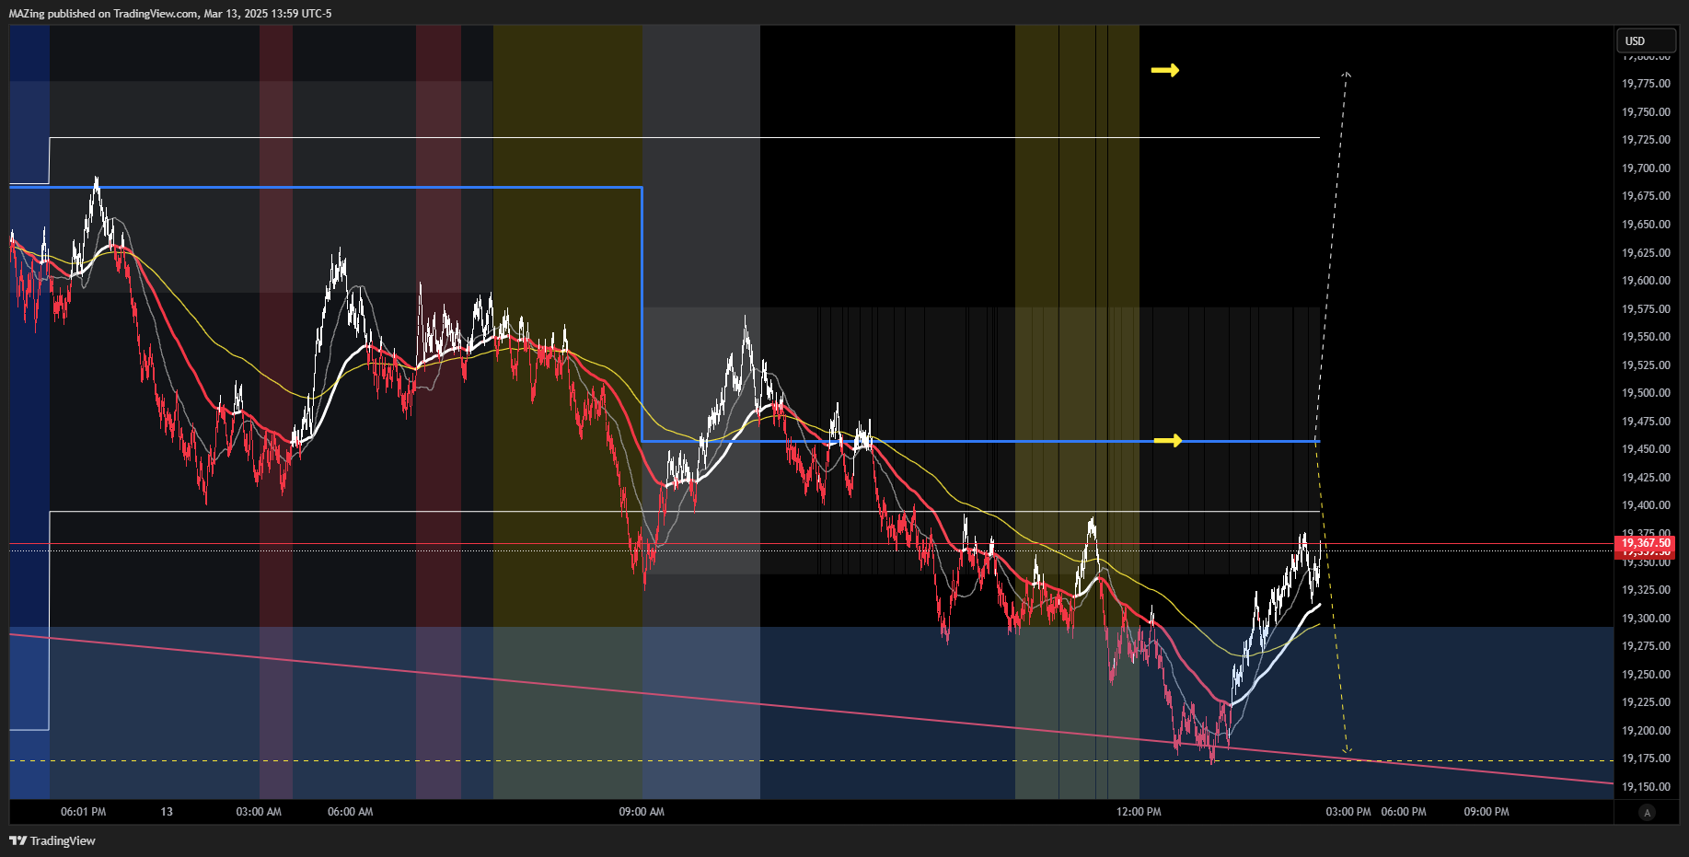
Task: Click the 19,700.00 price axis label
Action: (1646, 168)
